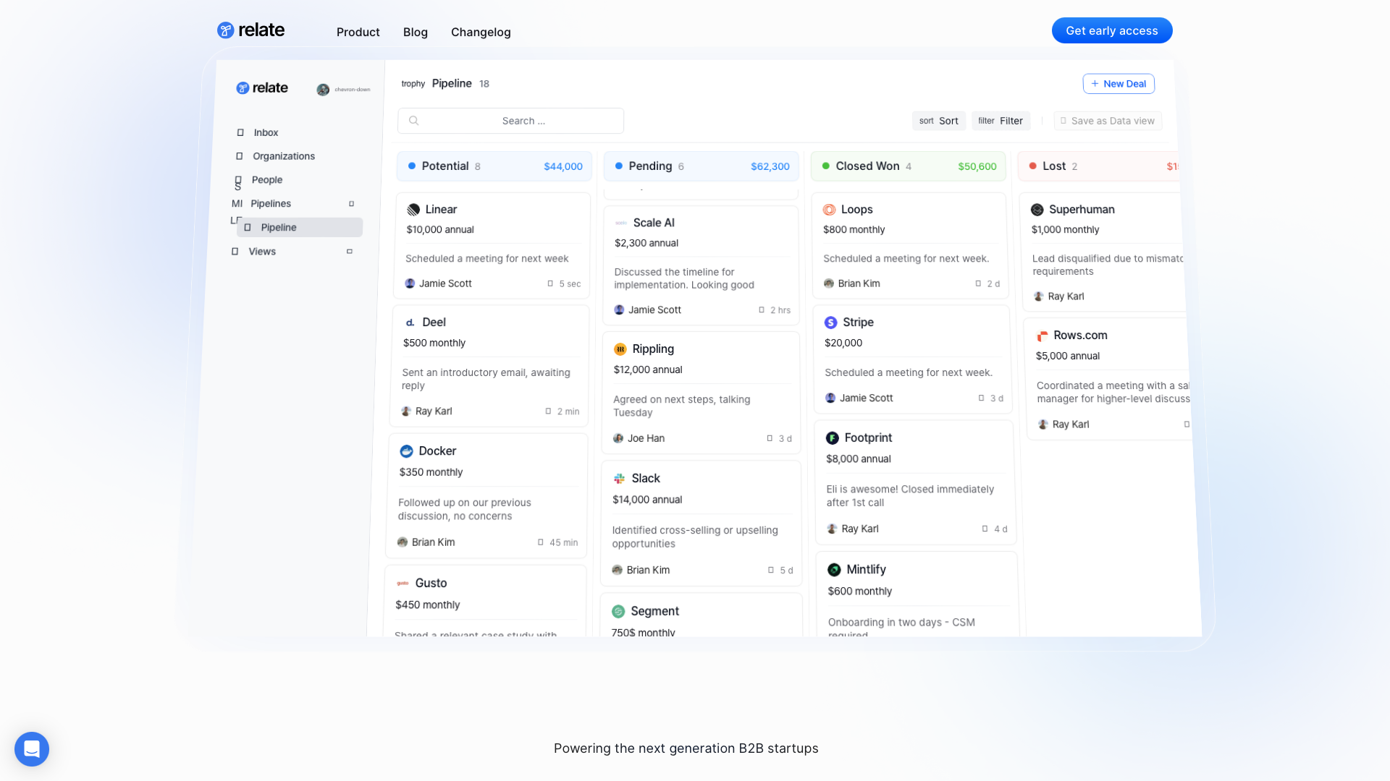Open the Product menu item
This screenshot has width=1390, height=781.
[358, 32]
